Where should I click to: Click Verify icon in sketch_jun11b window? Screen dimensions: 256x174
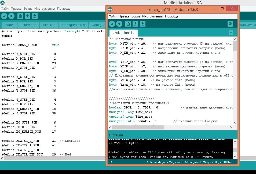coord(112,24)
